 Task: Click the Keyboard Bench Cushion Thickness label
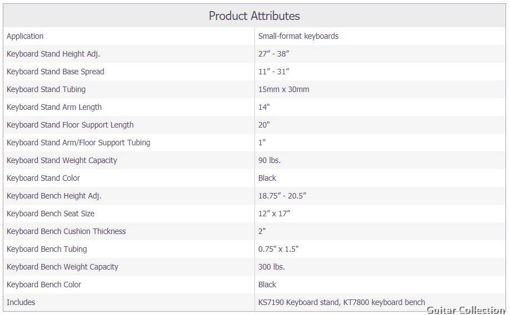tap(66, 231)
